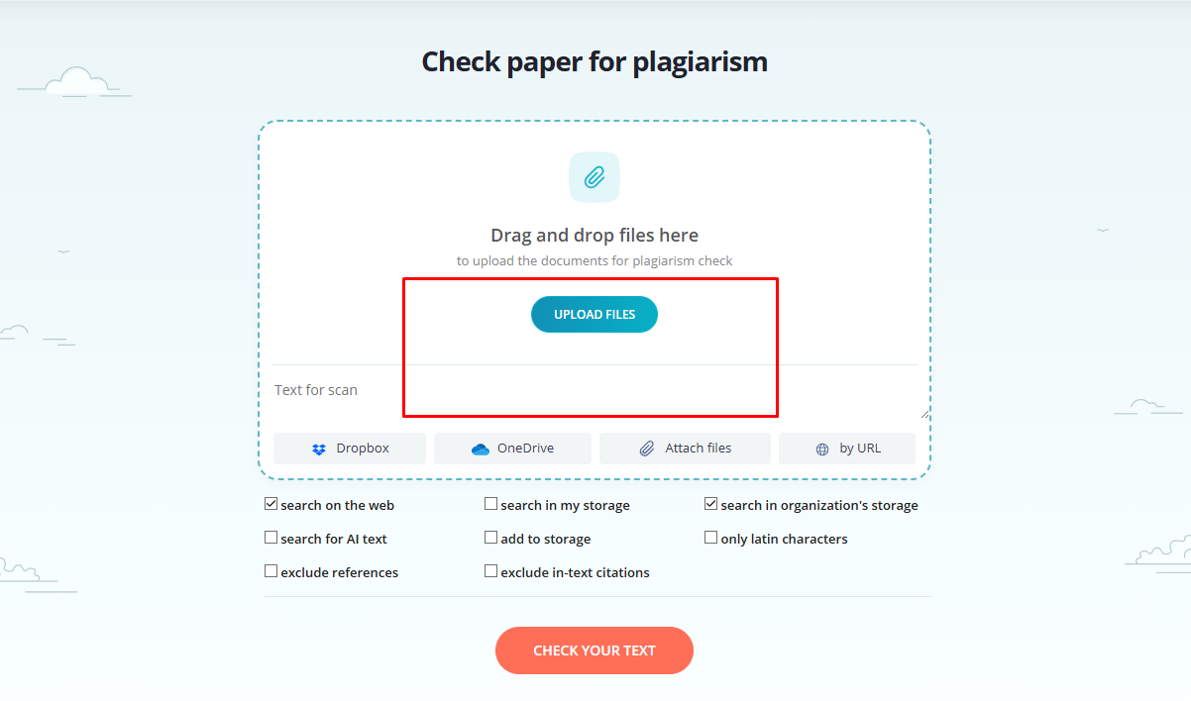Enable search in my storage
Viewport: 1191px width, 701px height.
(x=490, y=504)
